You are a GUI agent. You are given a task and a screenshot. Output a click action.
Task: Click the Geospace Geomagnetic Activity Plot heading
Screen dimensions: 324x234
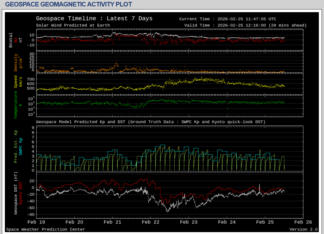pyautogui.click(x=69, y=4)
